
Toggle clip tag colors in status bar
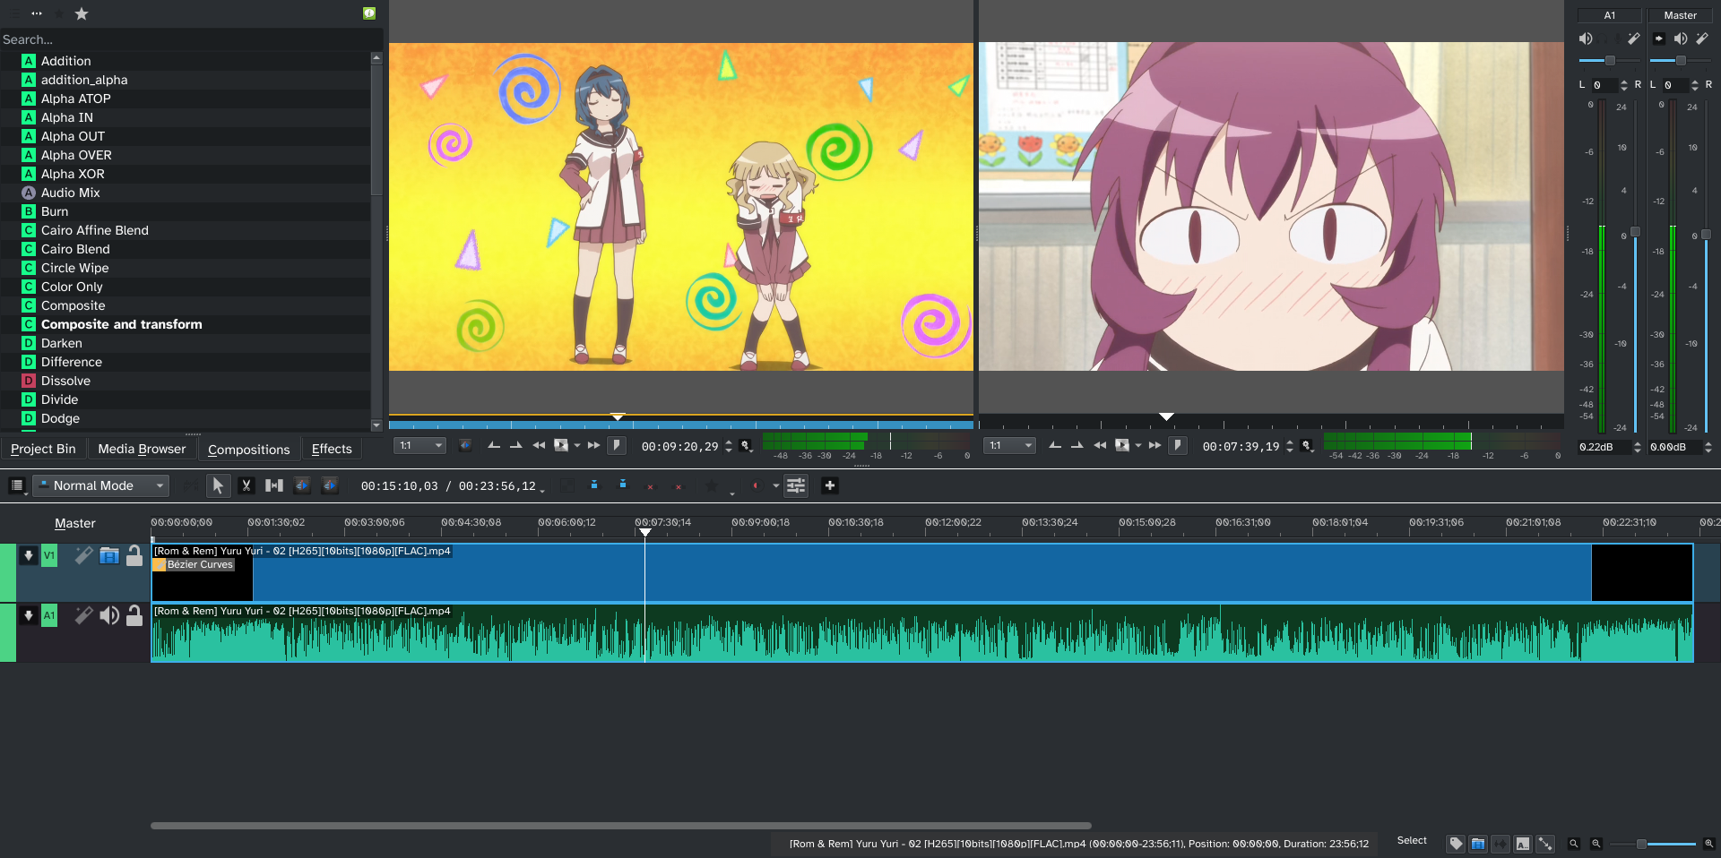coord(1456,844)
